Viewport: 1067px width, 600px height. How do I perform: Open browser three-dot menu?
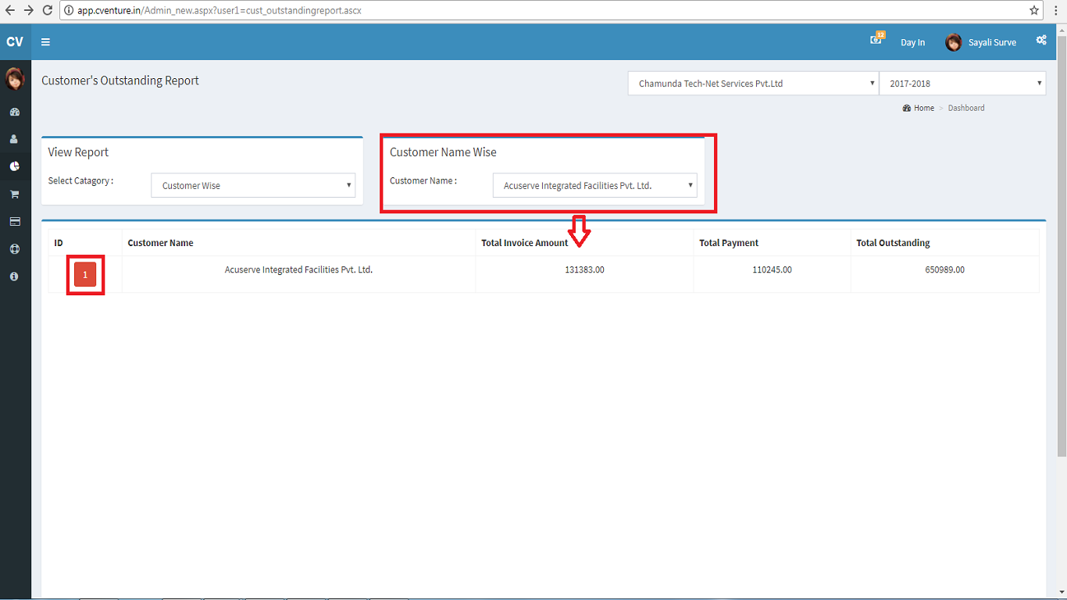pos(1056,10)
